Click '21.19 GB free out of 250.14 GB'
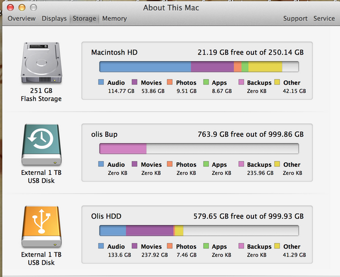This screenshot has width=340, height=277. pos(250,52)
